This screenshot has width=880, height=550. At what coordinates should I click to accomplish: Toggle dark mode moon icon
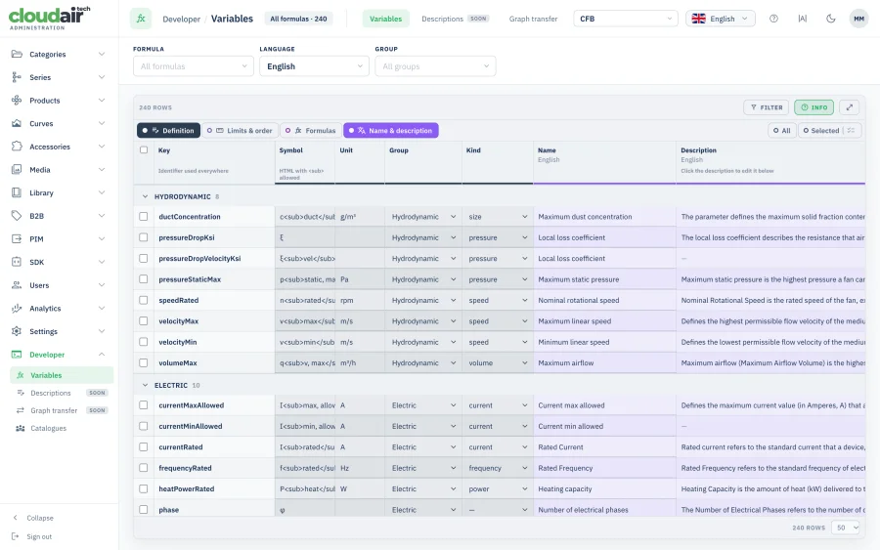[830, 19]
